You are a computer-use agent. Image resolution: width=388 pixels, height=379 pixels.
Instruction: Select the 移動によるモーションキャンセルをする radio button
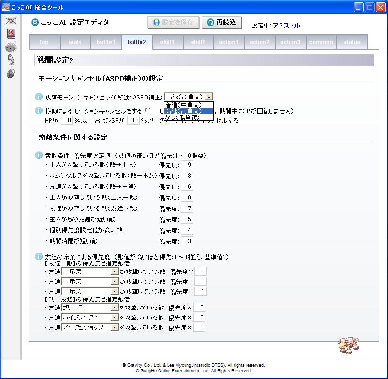click(x=148, y=111)
